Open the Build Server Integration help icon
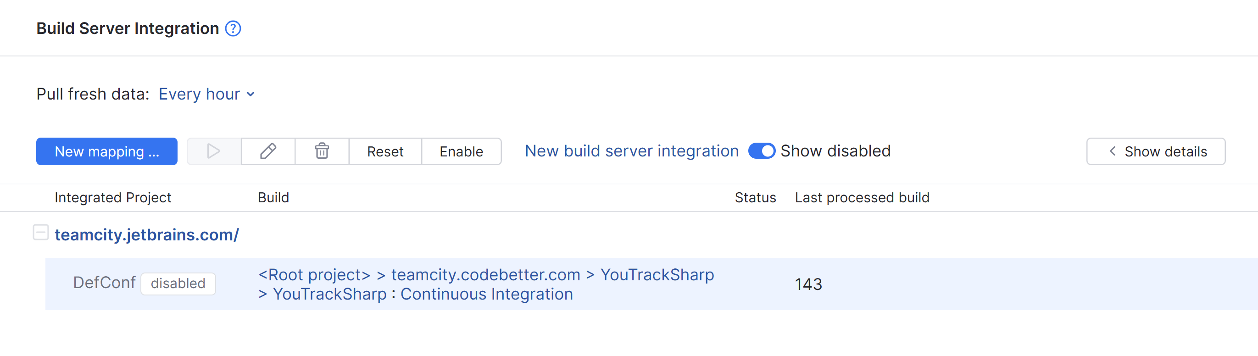 click(233, 29)
